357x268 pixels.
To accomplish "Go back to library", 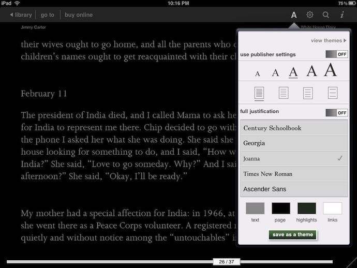I will pyautogui.click(x=21, y=15).
